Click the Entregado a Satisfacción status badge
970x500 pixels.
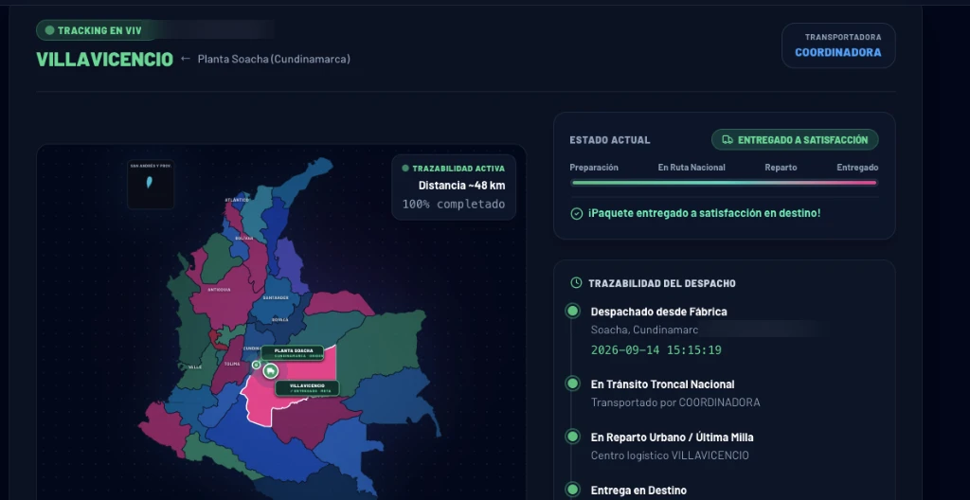pos(795,140)
